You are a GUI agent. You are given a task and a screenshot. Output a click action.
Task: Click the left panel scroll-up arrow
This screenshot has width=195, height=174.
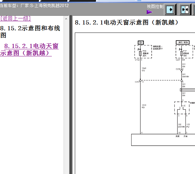pos(66,19)
